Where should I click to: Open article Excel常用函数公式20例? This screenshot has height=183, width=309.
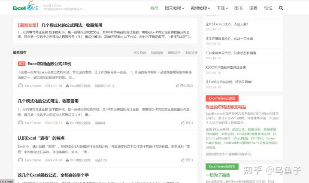point(49,64)
